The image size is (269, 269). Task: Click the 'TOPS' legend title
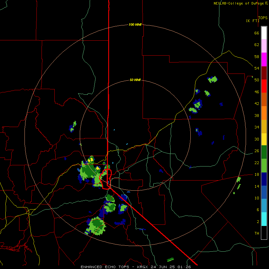pos(263,18)
